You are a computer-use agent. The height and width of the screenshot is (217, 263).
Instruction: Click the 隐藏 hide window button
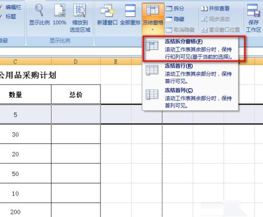(x=175, y=19)
